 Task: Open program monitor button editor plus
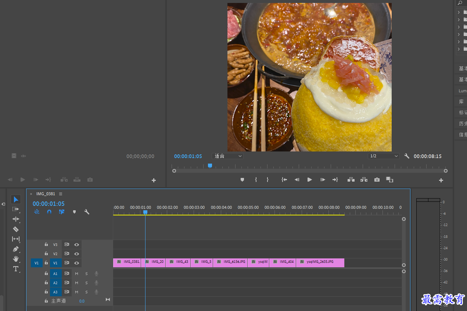coord(441,180)
